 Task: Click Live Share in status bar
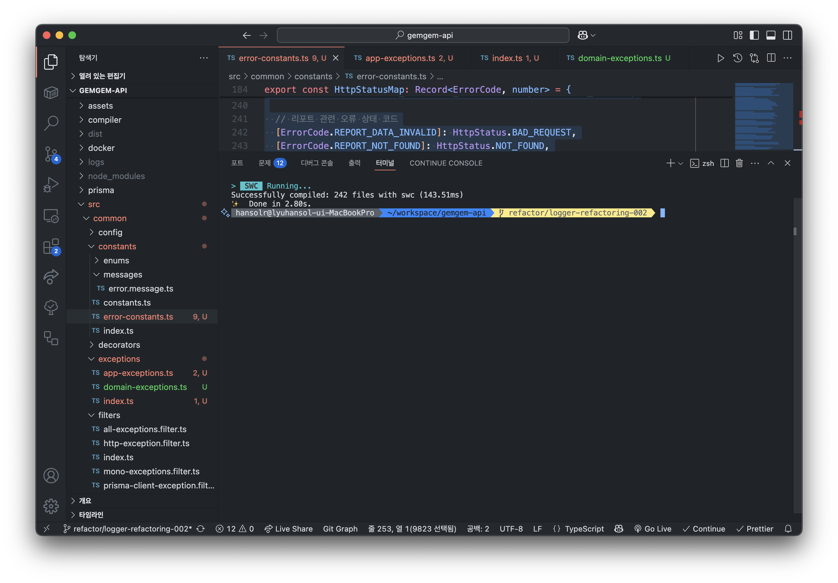point(288,529)
